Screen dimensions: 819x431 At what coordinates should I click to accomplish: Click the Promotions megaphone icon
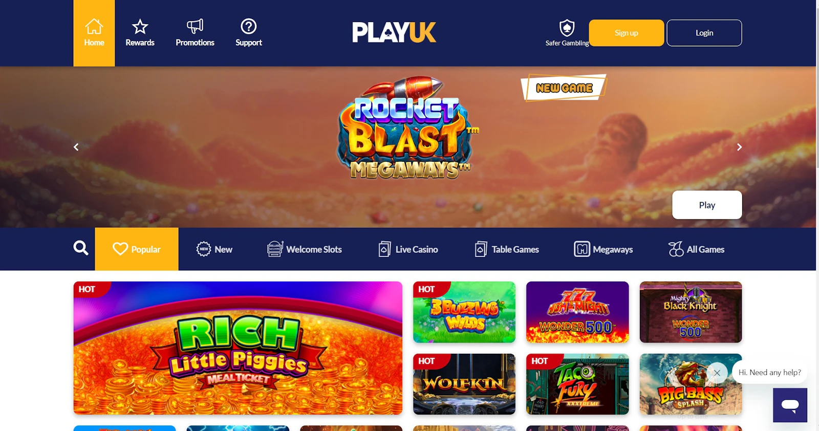[195, 26]
